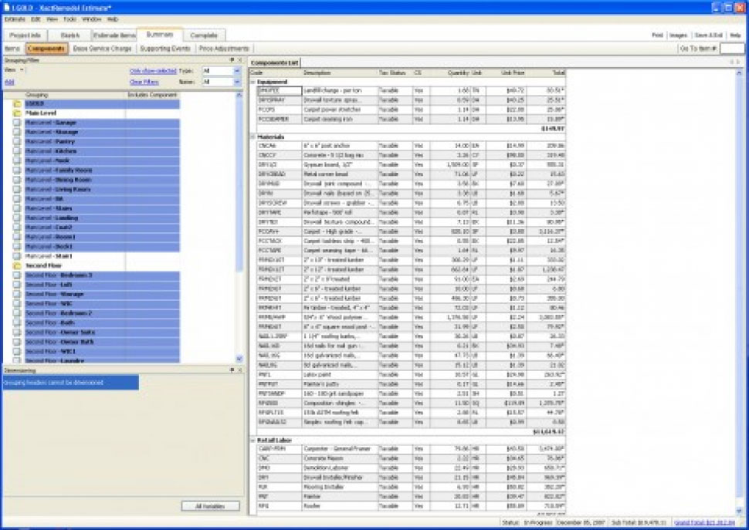Pin the Dimensioning panel
Screen dimensions: 749x530
(232, 370)
